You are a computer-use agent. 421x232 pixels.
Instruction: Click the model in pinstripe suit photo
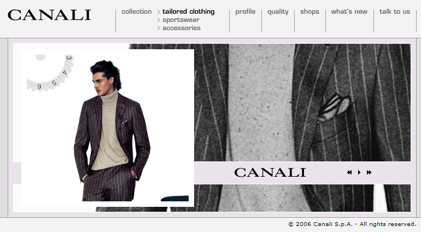tap(112, 130)
